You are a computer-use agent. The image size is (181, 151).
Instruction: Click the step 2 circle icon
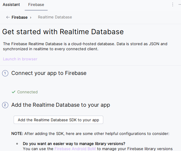click(5, 105)
